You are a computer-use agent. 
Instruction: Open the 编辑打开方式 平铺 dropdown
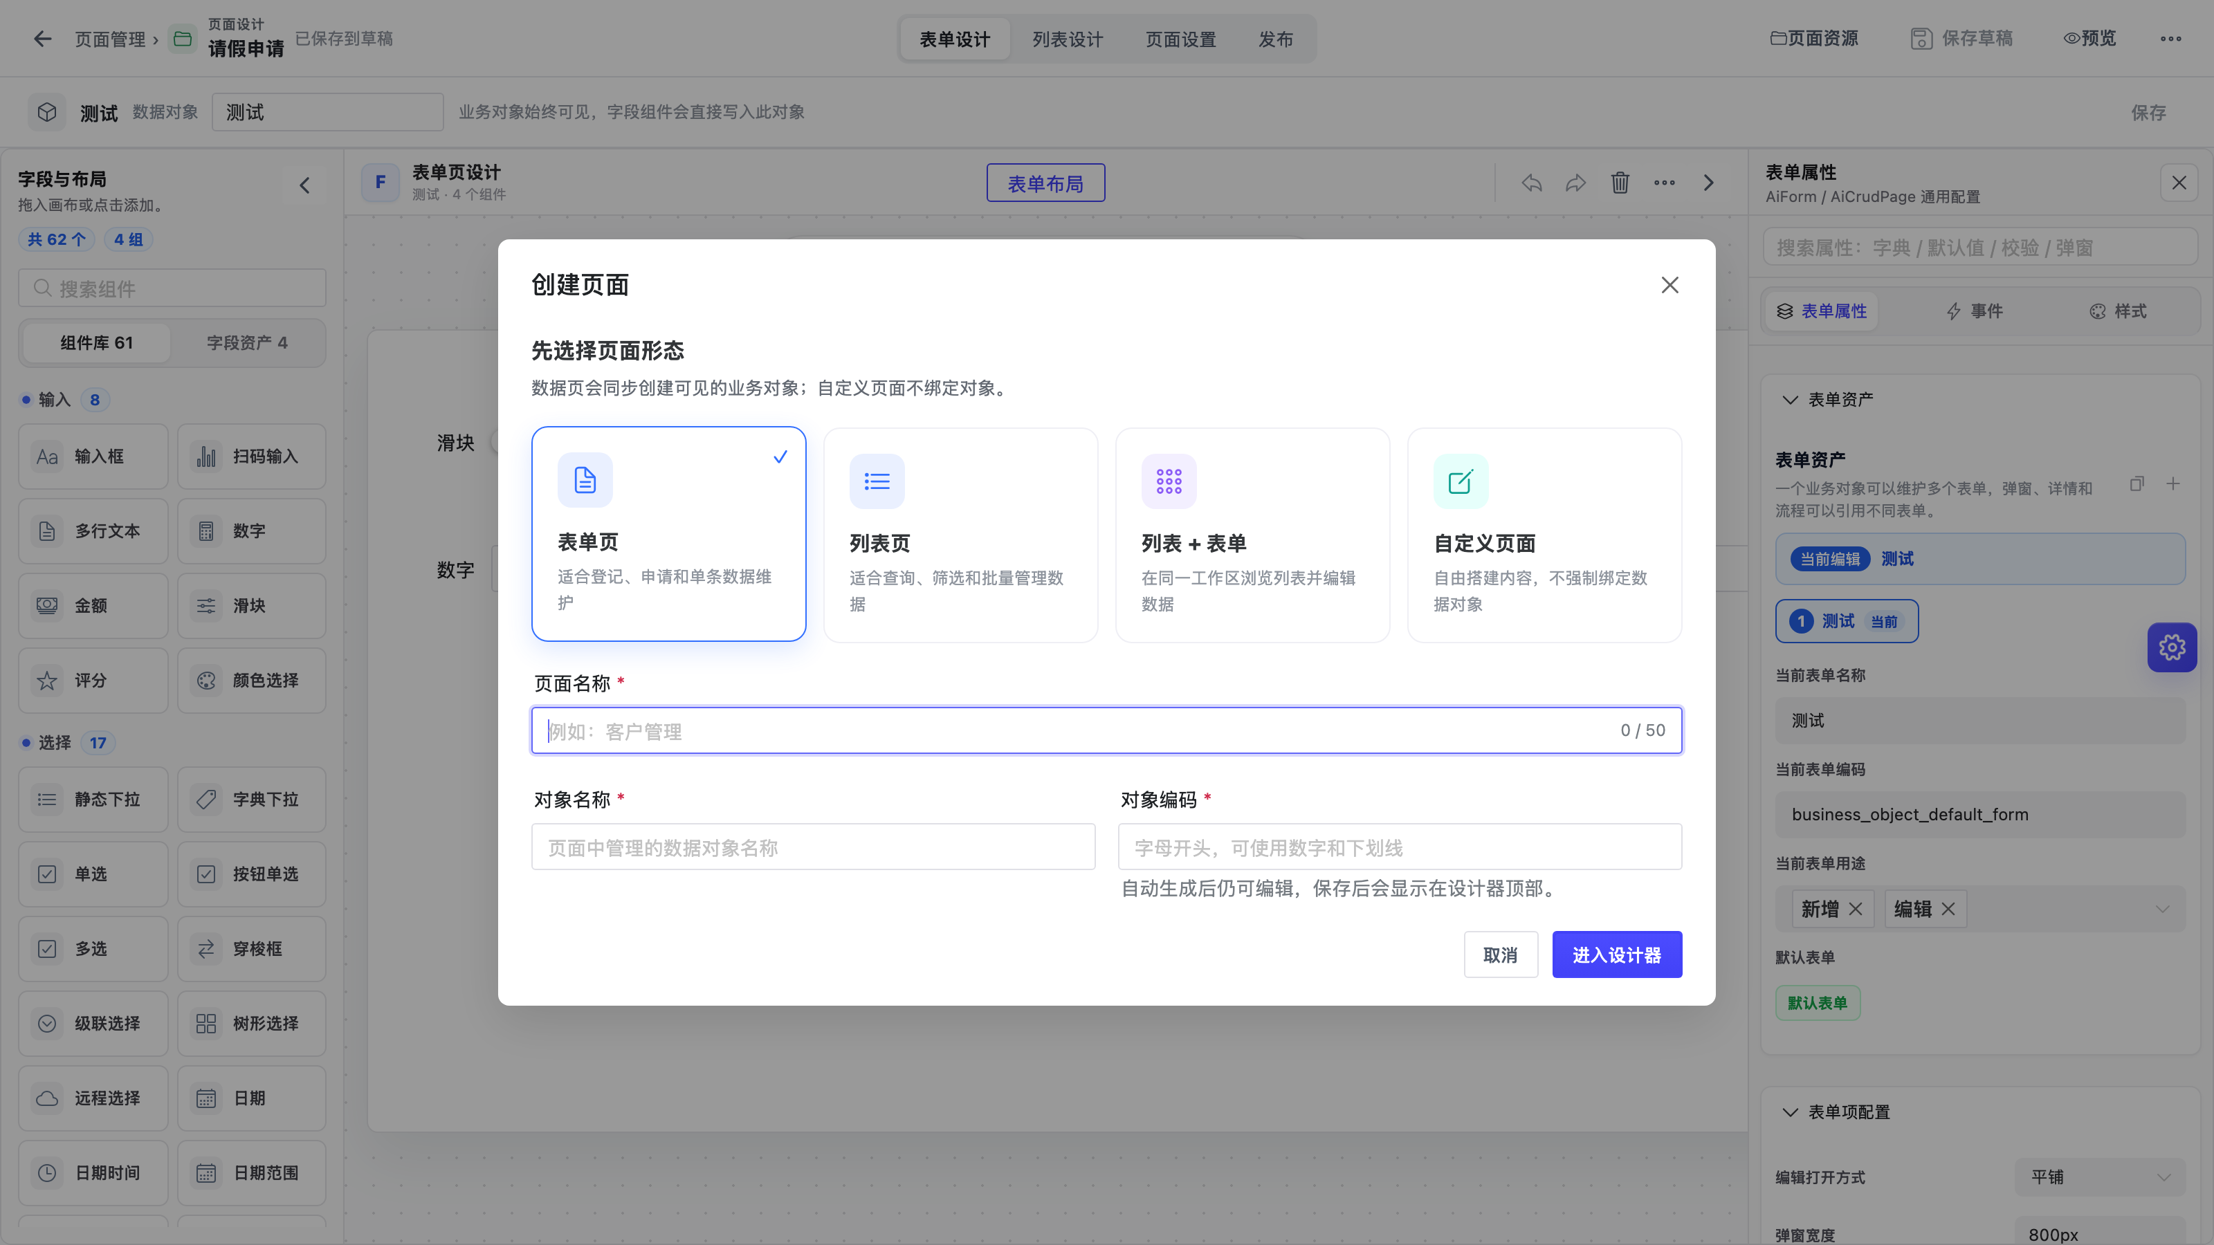point(2100,1177)
